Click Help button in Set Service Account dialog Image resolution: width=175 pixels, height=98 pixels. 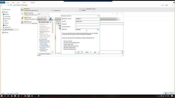click(95, 52)
